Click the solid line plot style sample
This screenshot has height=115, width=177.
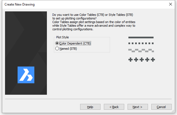point(141,37)
